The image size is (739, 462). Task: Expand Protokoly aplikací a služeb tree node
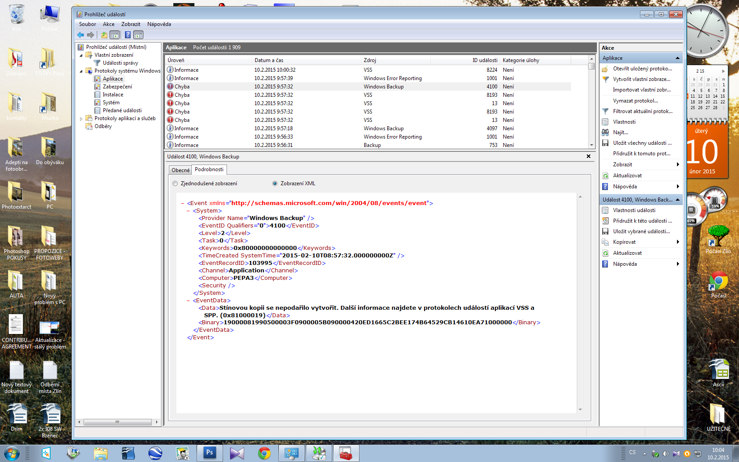pos(81,118)
